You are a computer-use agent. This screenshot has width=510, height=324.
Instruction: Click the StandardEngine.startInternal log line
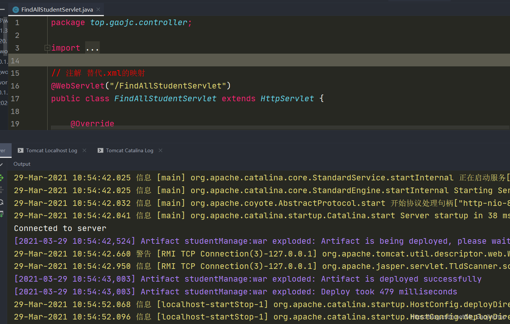(x=262, y=190)
